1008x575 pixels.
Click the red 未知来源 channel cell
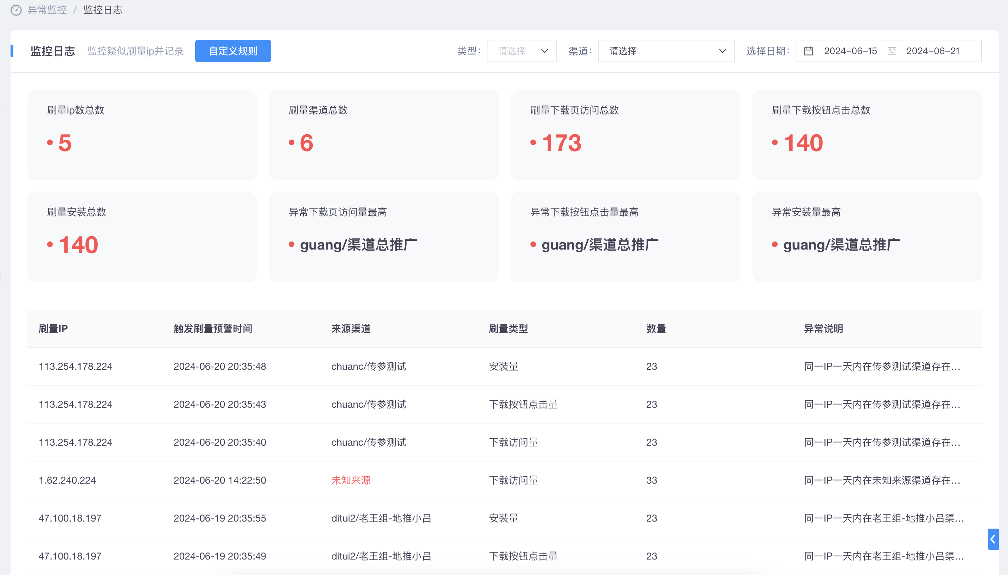tap(351, 480)
